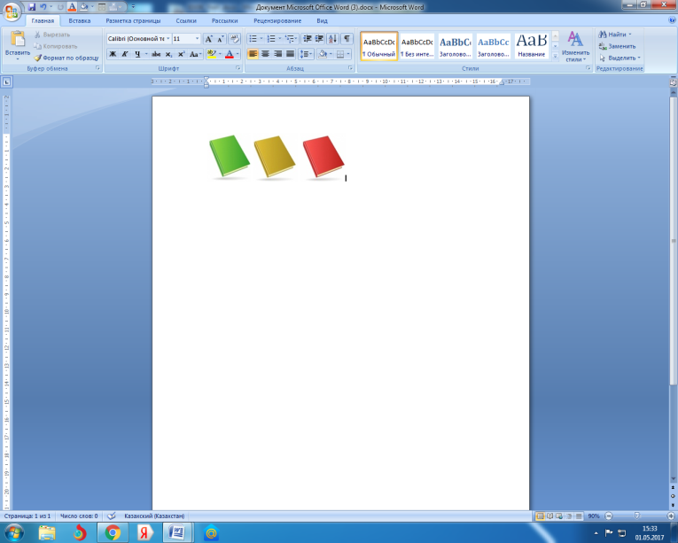Click Format Painter (Формат по образцу)

pos(67,58)
